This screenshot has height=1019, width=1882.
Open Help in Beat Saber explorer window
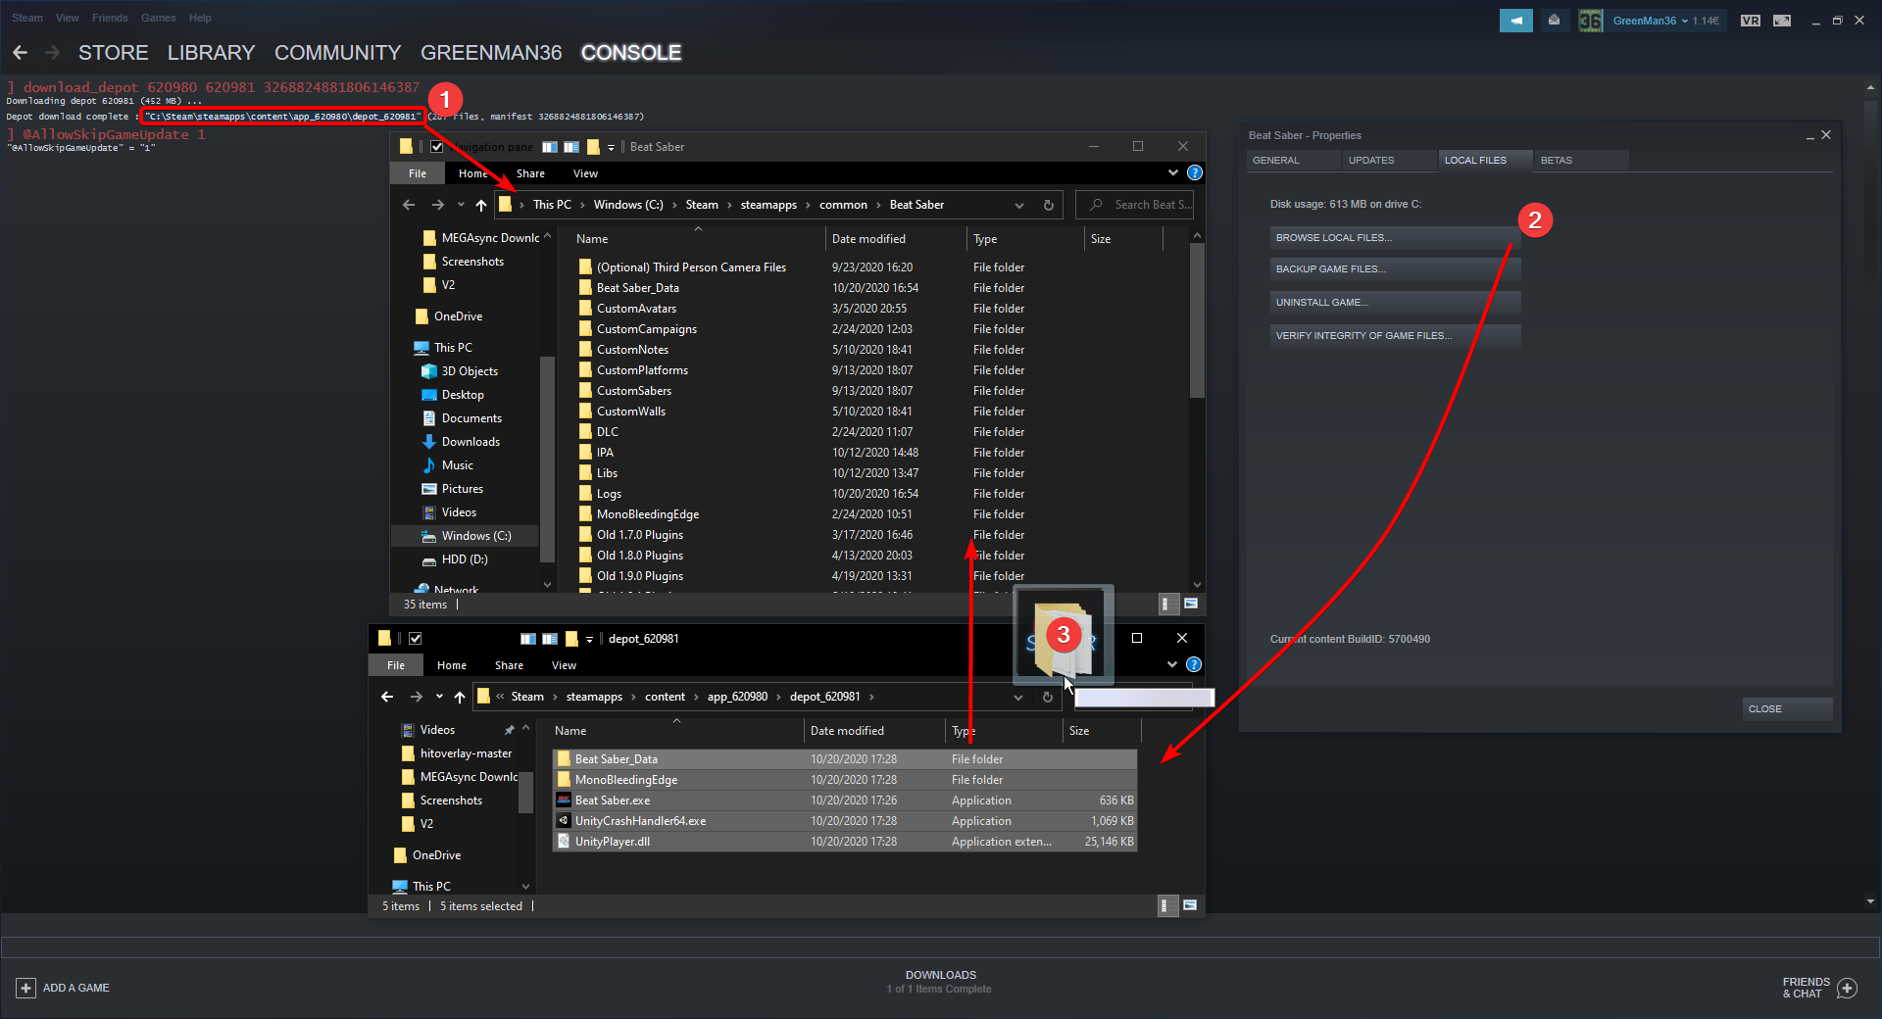[x=1195, y=173]
